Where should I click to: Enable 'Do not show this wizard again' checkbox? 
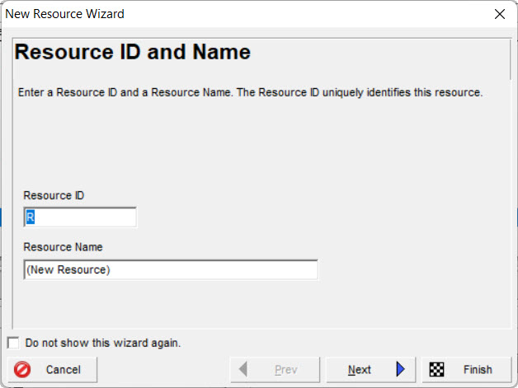13,343
